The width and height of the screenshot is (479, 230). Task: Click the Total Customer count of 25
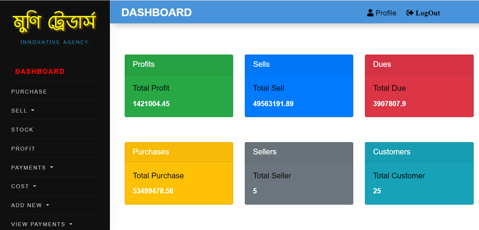(377, 191)
